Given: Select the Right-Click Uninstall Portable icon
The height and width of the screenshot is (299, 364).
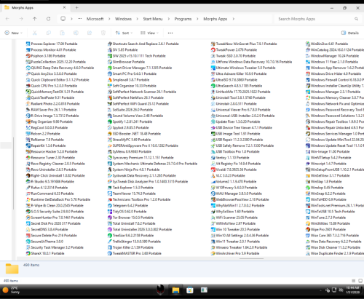Looking at the screenshot, I should coord(28,175).
